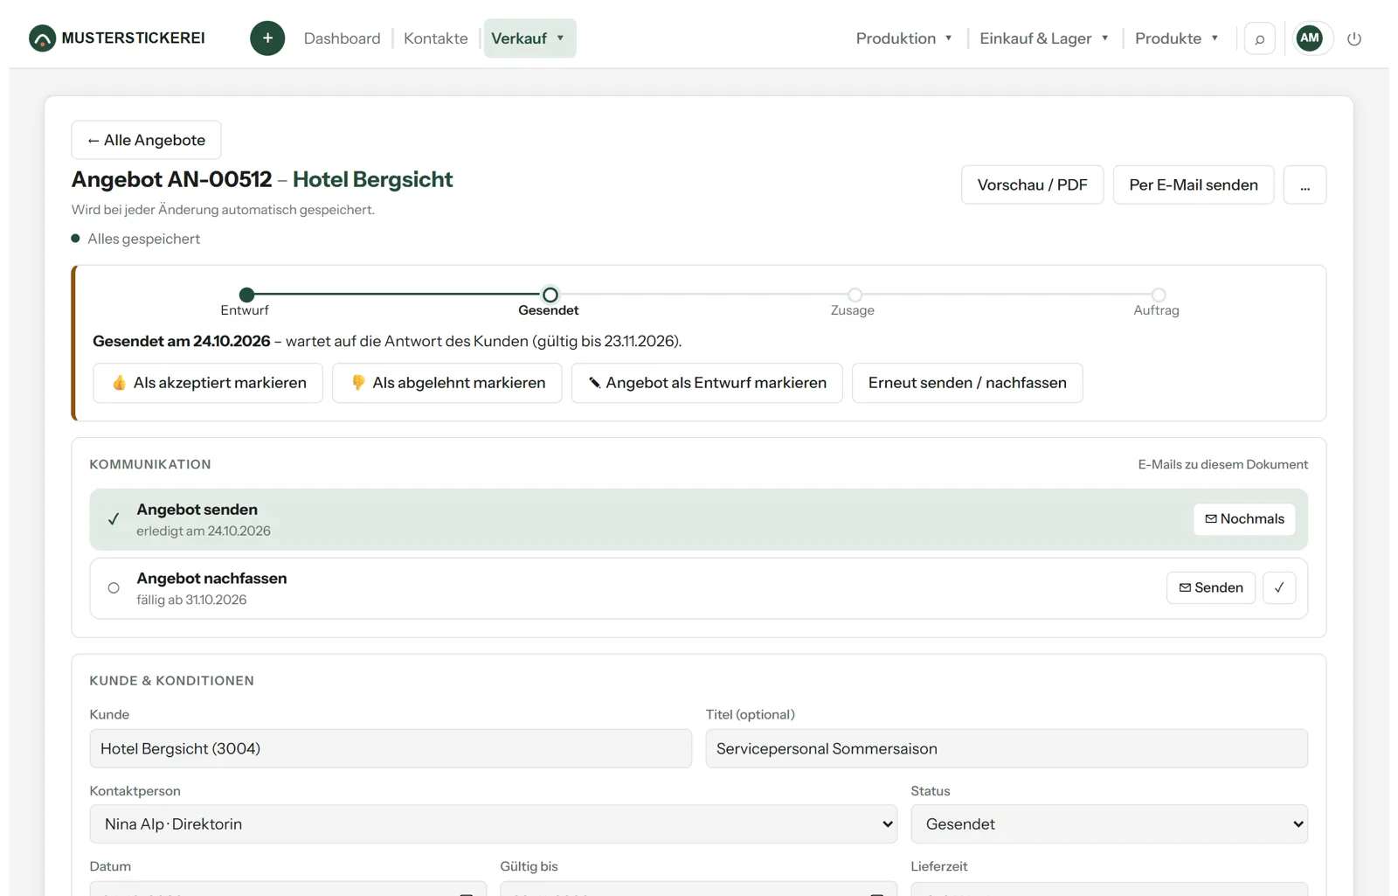Toggle the Angebot nachfassen radio circle
The height and width of the screenshot is (896, 1398).
[114, 588]
